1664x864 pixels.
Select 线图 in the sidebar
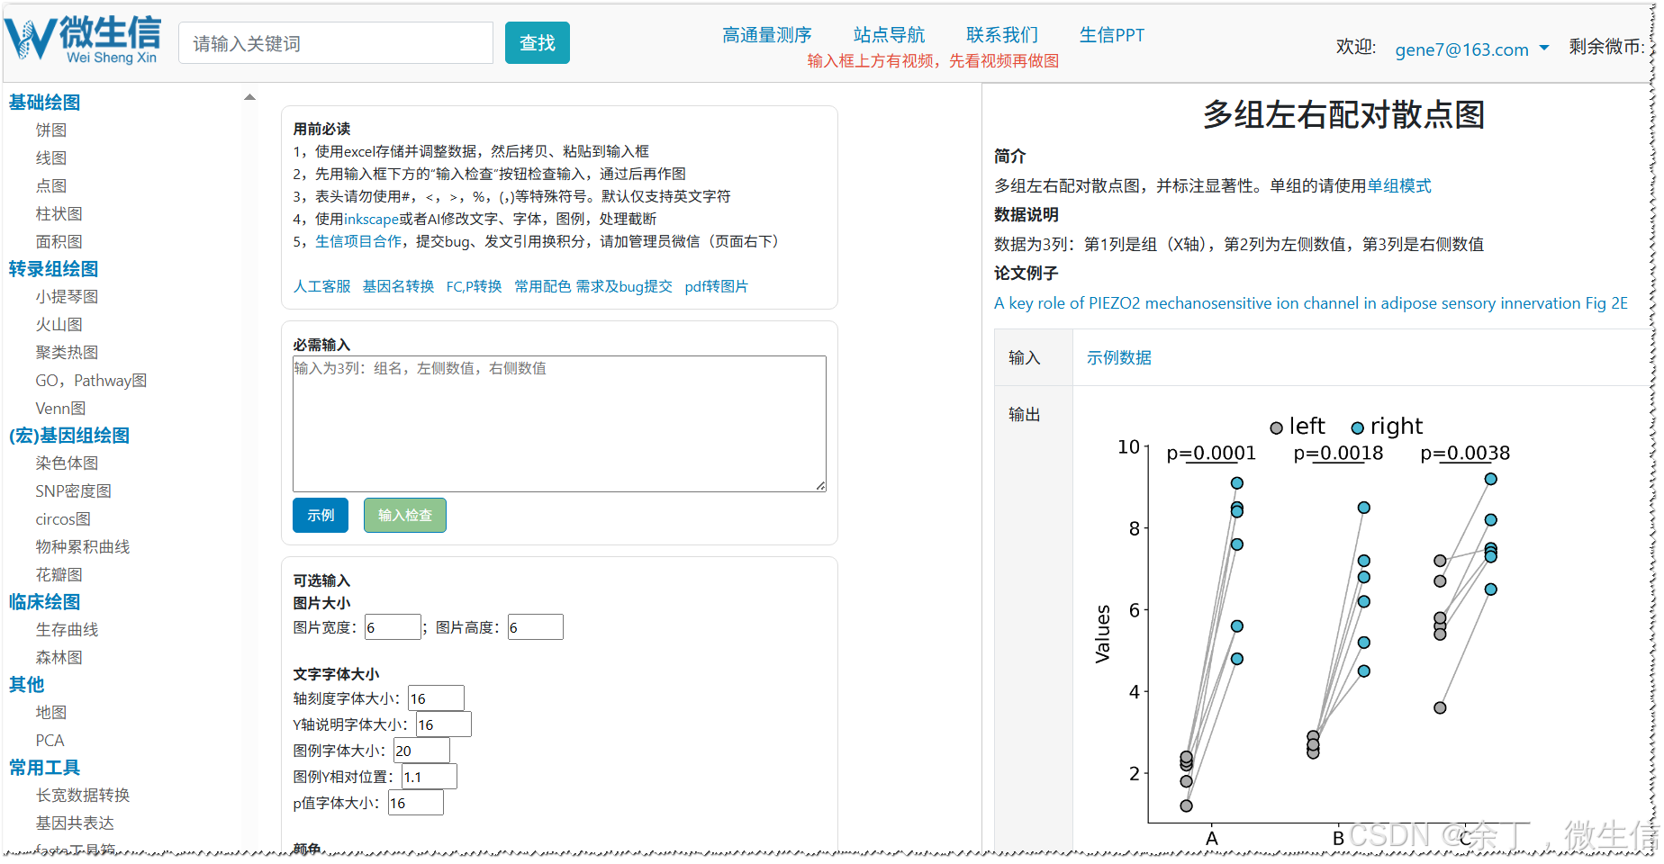point(51,158)
